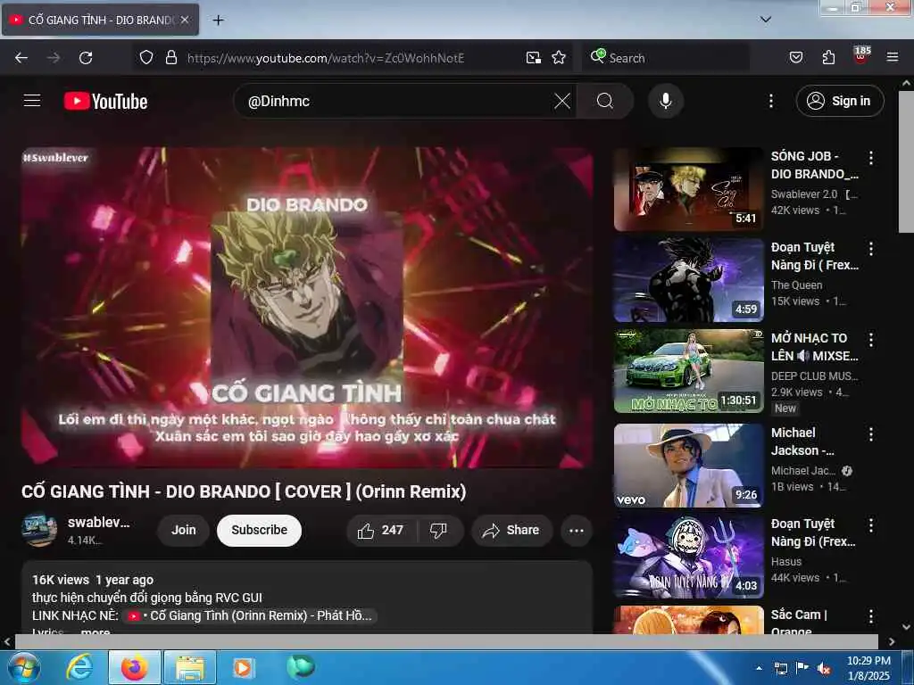Open YouTube settings three-dot menu
Image resolution: width=914 pixels, height=685 pixels.
coord(770,101)
